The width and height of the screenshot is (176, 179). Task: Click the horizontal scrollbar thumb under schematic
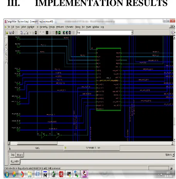pyautogui.click(x=37, y=143)
